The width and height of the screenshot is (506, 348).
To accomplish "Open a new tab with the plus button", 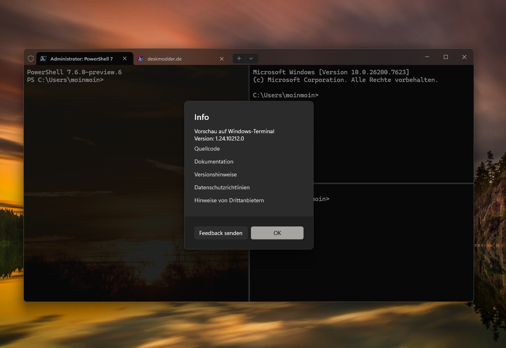I will pyautogui.click(x=239, y=59).
